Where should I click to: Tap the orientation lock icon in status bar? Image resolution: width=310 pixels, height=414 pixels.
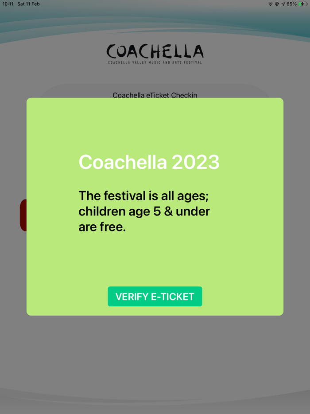point(277,4)
